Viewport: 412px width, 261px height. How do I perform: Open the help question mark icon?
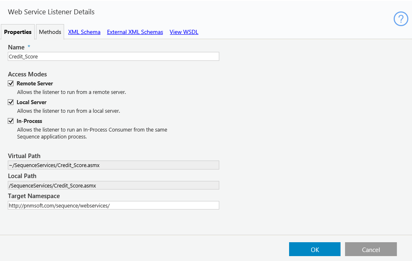[401, 19]
